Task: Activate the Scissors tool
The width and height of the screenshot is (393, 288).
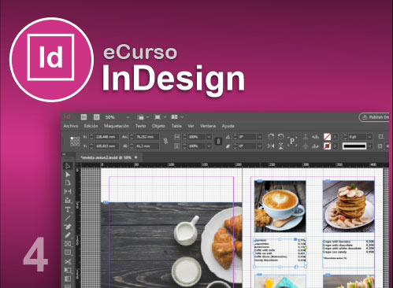Action: [x=68, y=261]
